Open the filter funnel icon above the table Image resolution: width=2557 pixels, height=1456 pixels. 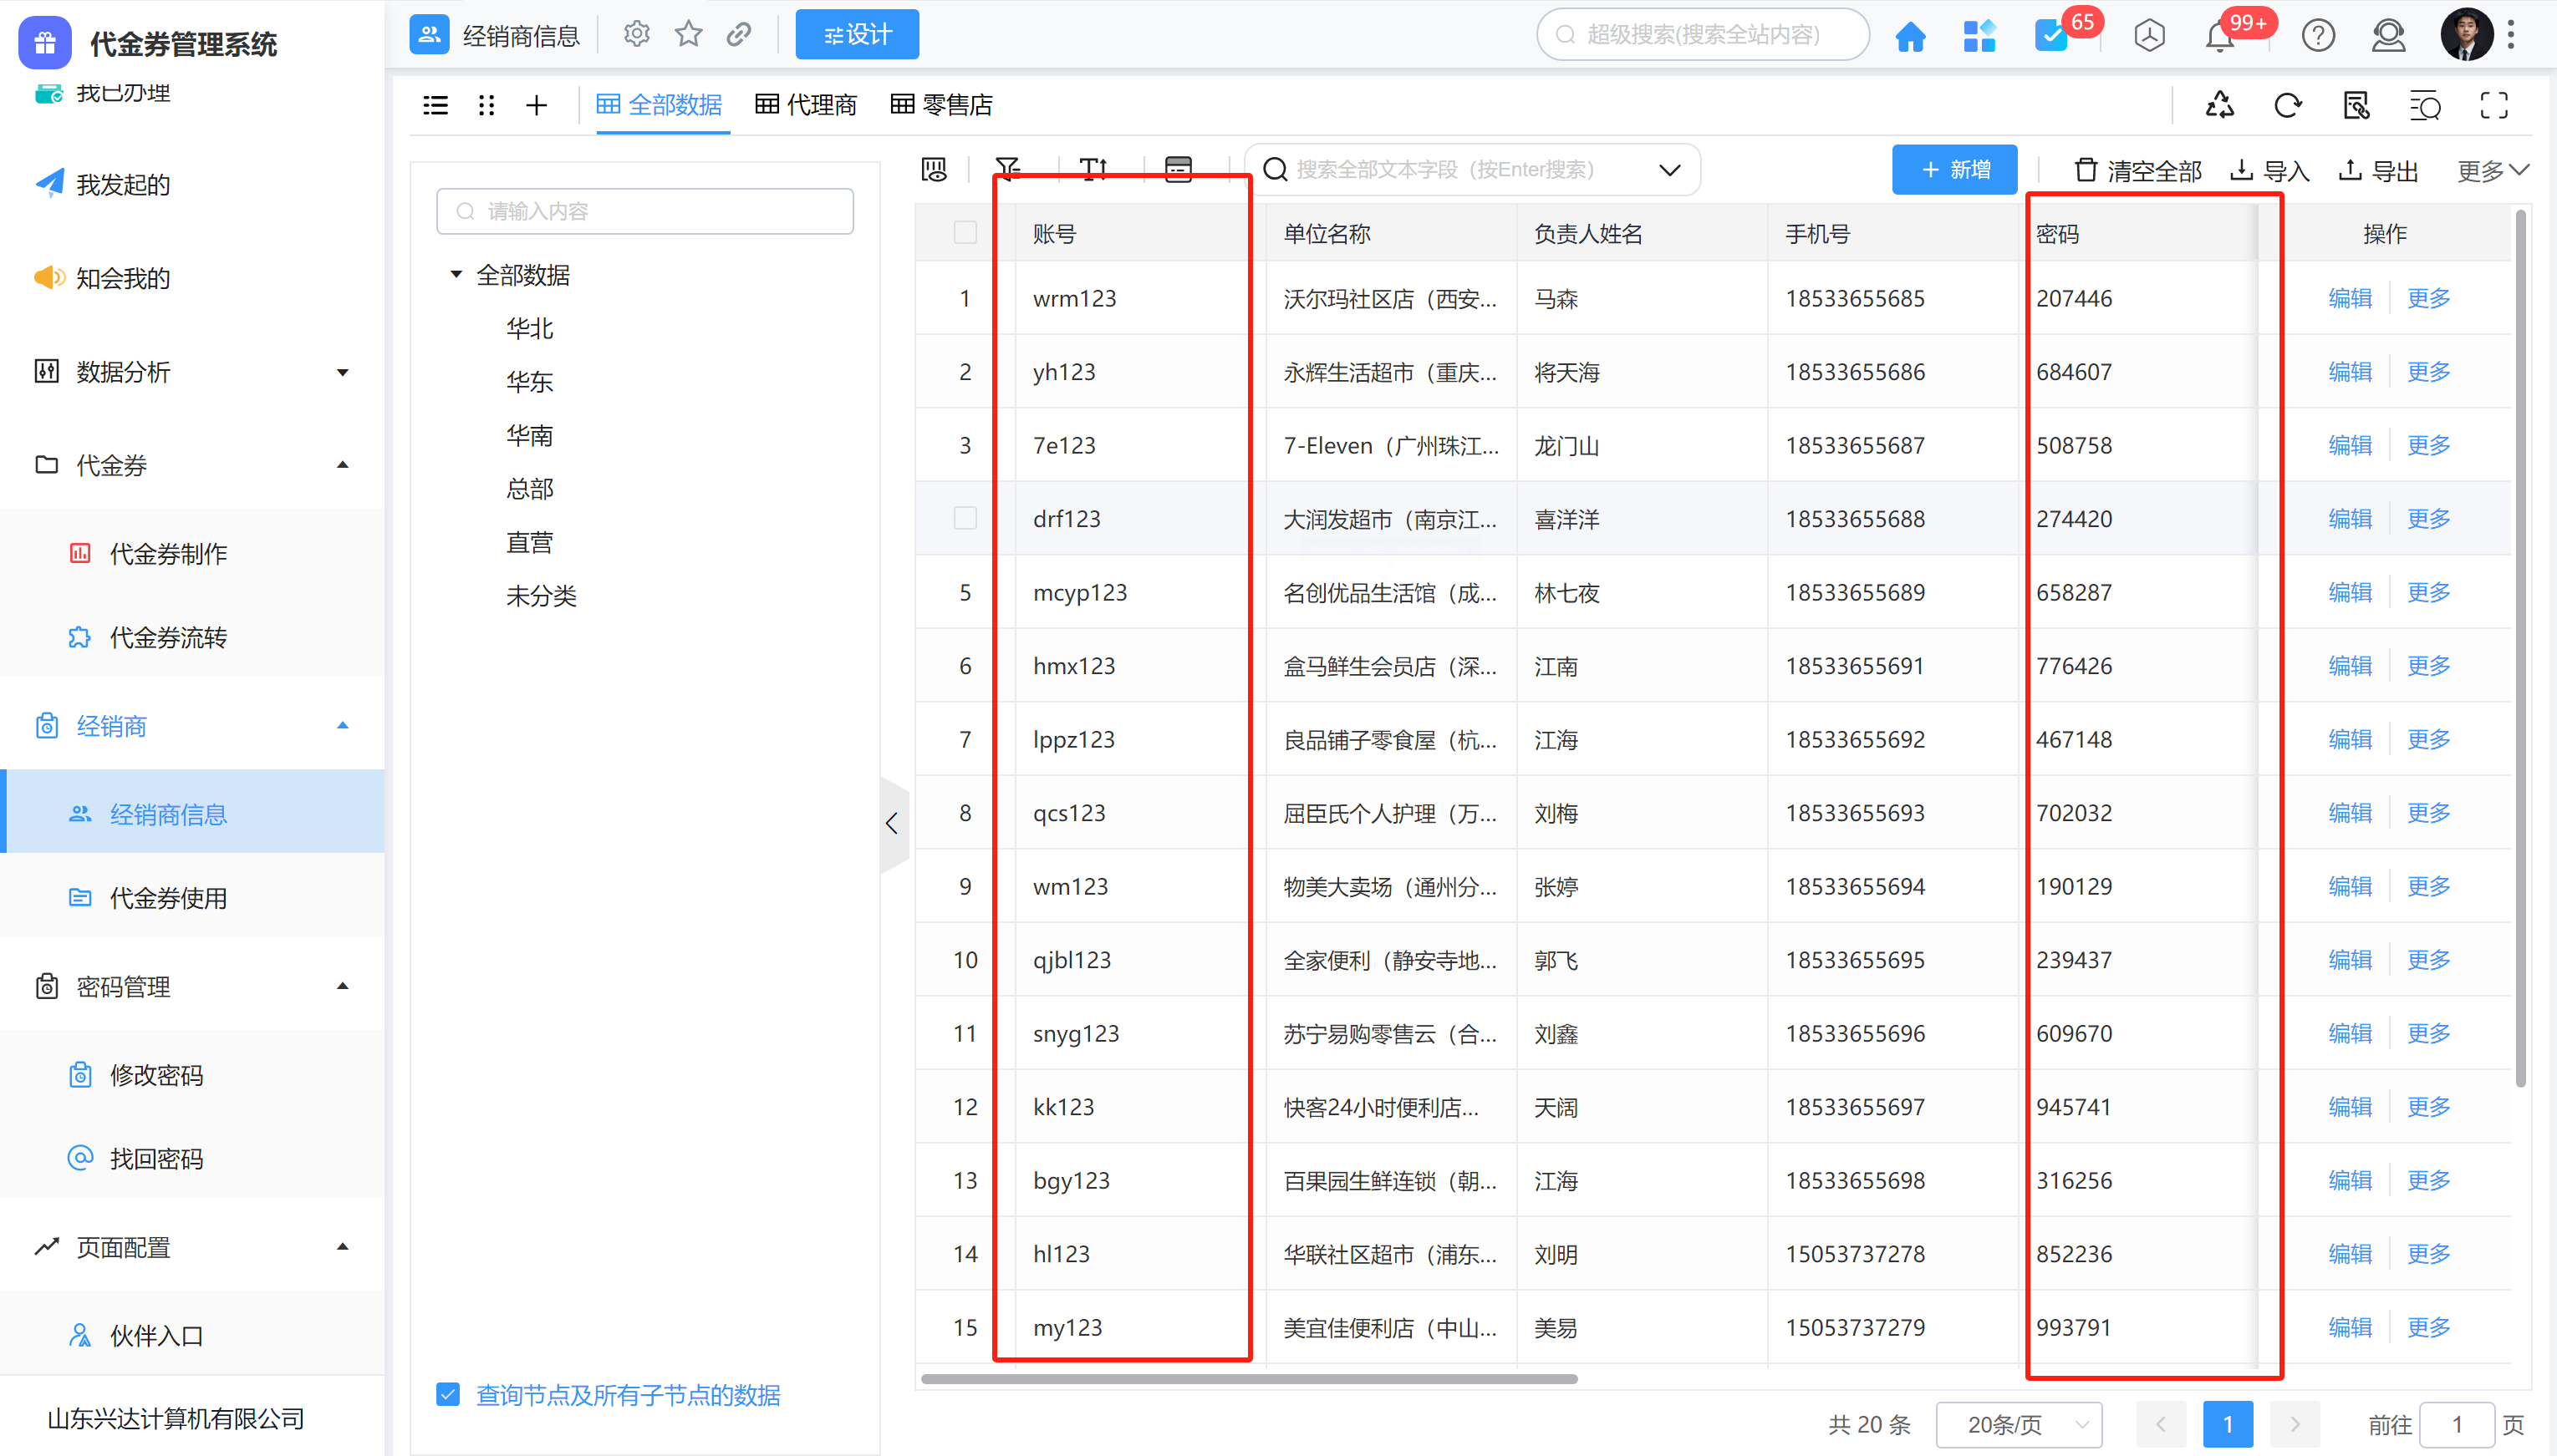pos(1008,169)
